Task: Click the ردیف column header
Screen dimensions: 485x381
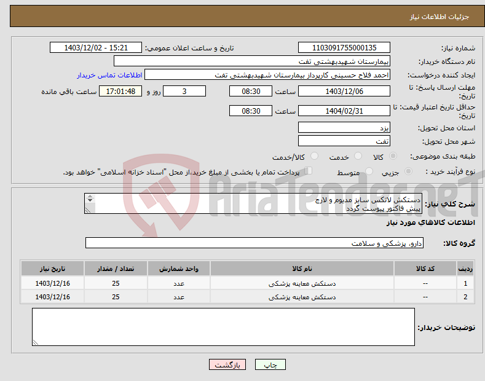Action: pyautogui.click(x=465, y=269)
